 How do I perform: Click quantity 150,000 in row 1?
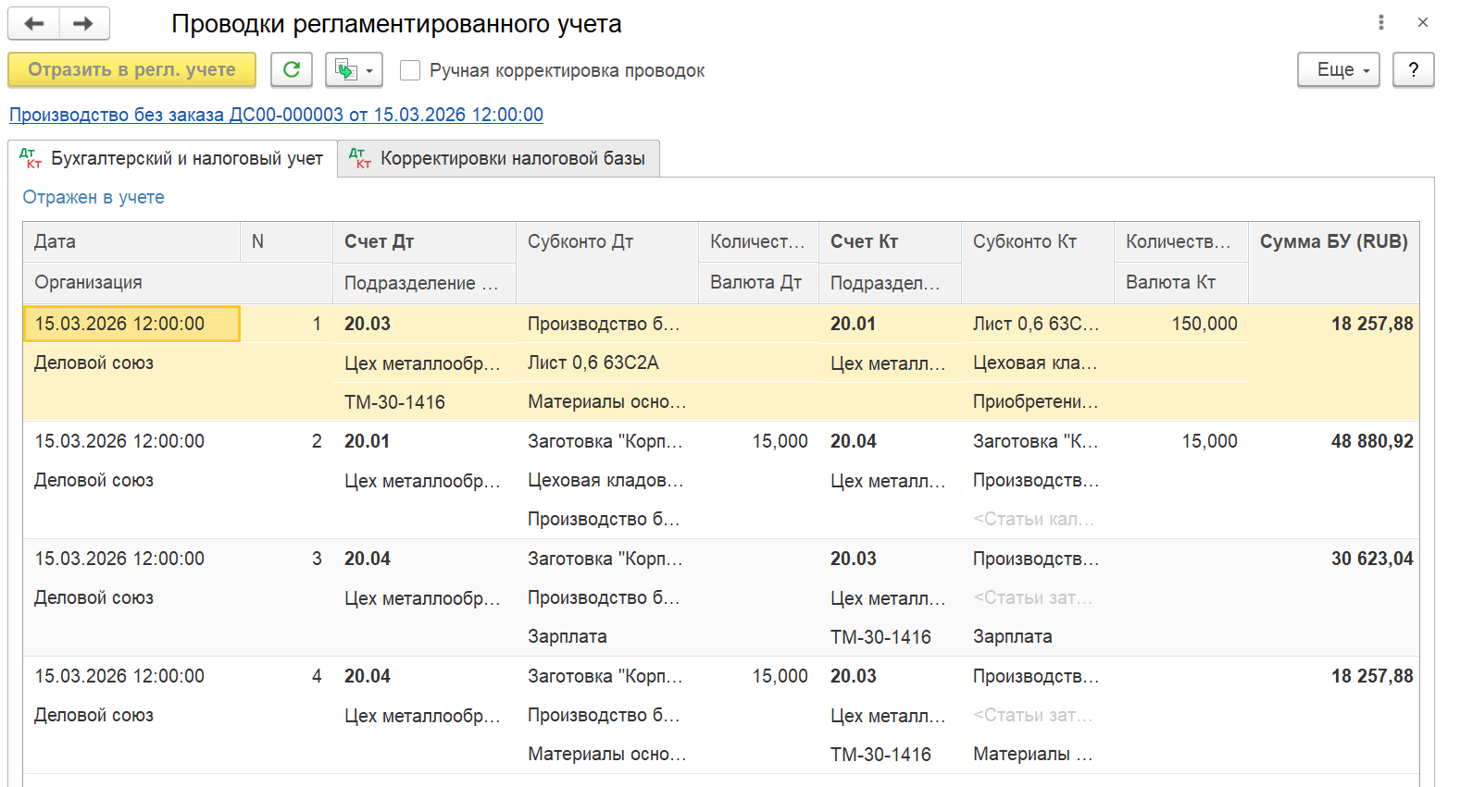1181,324
